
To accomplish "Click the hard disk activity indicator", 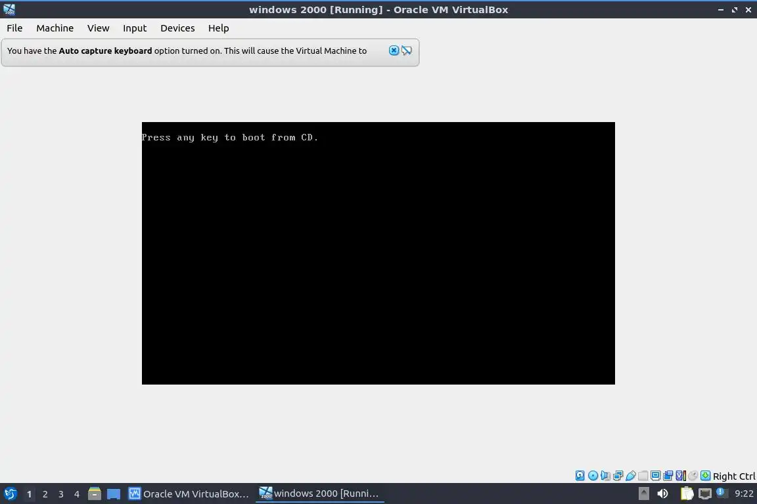I will point(580,476).
